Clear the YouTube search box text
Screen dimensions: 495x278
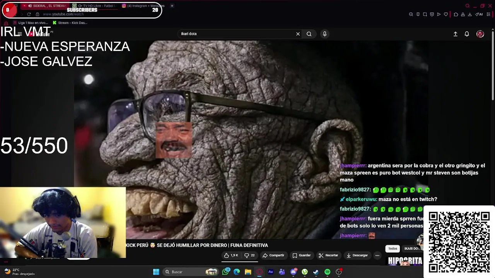click(298, 34)
